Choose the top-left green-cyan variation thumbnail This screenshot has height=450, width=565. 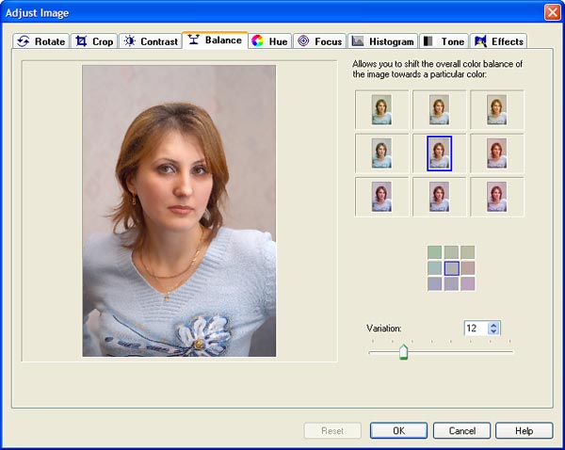click(381, 110)
